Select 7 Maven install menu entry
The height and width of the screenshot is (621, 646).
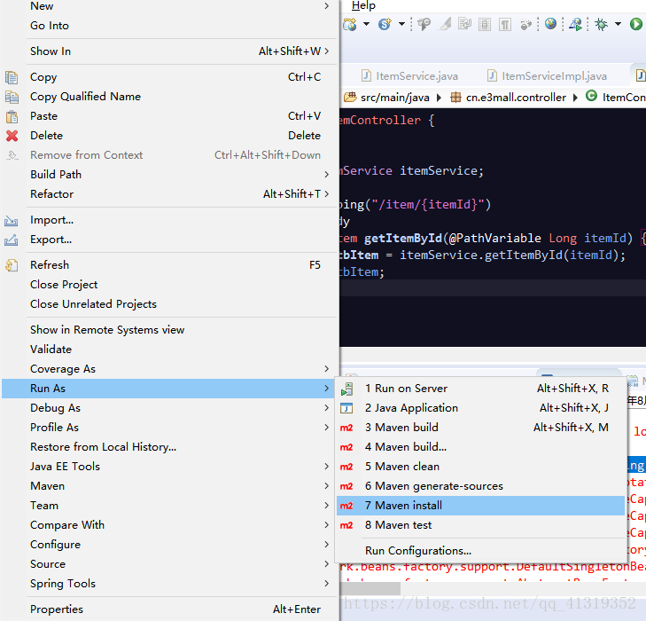point(481,506)
